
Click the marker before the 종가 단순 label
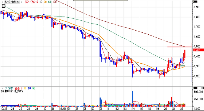click(22, 2)
